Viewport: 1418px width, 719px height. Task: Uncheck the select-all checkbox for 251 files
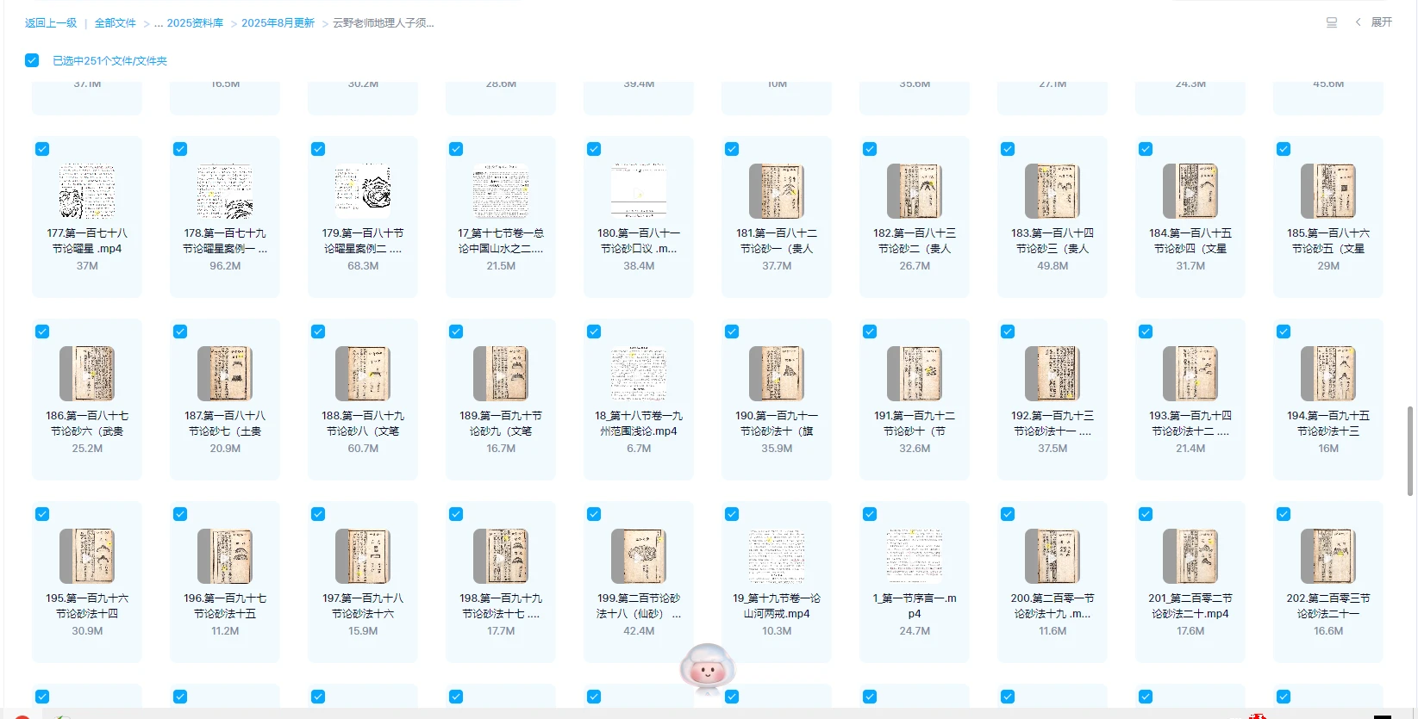point(32,60)
